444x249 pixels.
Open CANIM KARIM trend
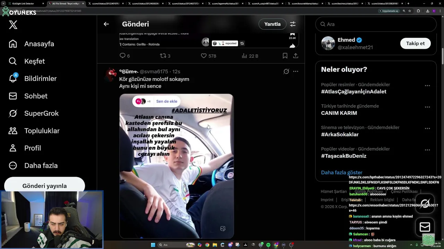coord(339,113)
